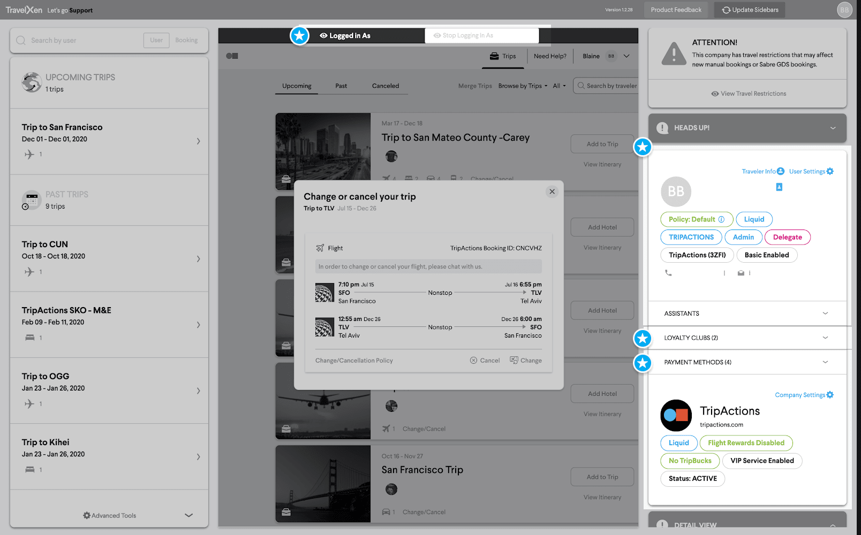861x535 pixels.
Task: Open the Trips navigation tab
Action: pyautogui.click(x=503, y=56)
